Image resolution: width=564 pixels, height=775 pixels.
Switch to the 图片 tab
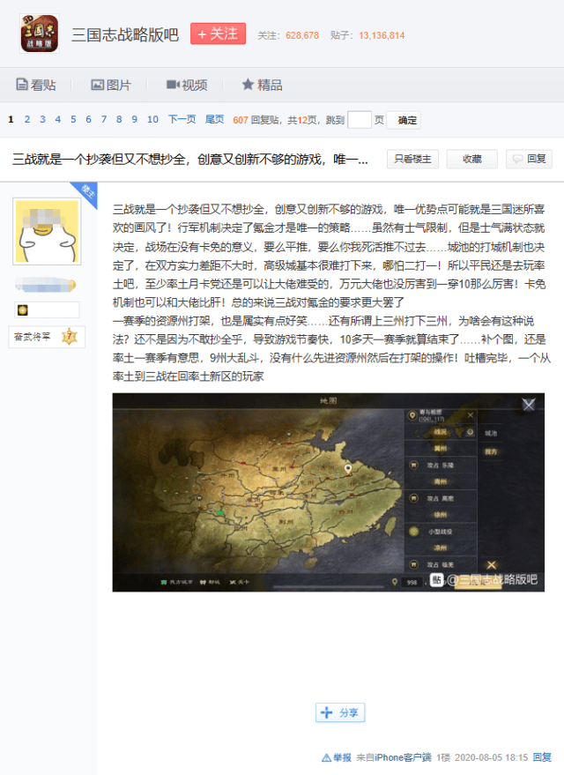[111, 85]
